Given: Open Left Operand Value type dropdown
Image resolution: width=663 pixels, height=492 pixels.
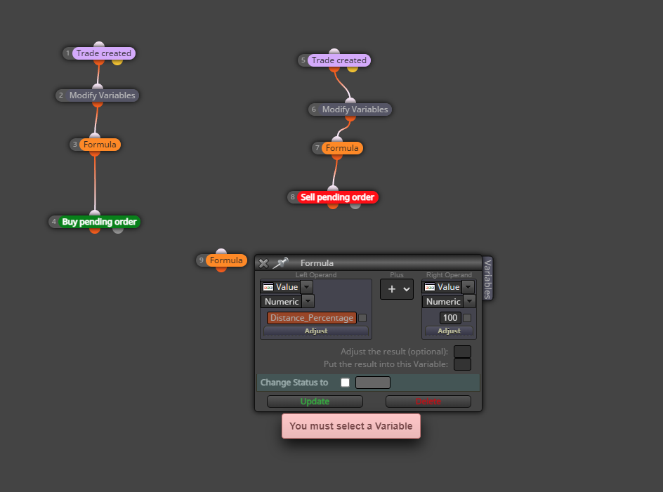Looking at the screenshot, I should pos(307,287).
